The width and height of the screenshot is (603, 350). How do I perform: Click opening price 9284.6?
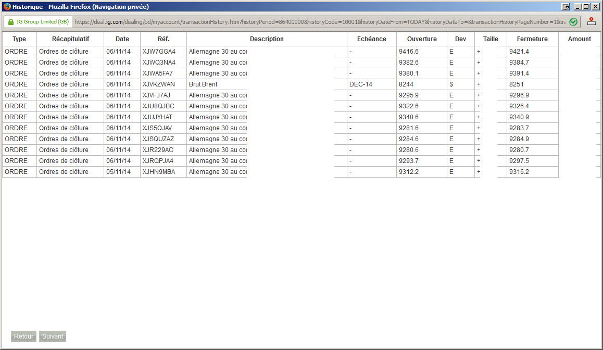(x=408, y=139)
